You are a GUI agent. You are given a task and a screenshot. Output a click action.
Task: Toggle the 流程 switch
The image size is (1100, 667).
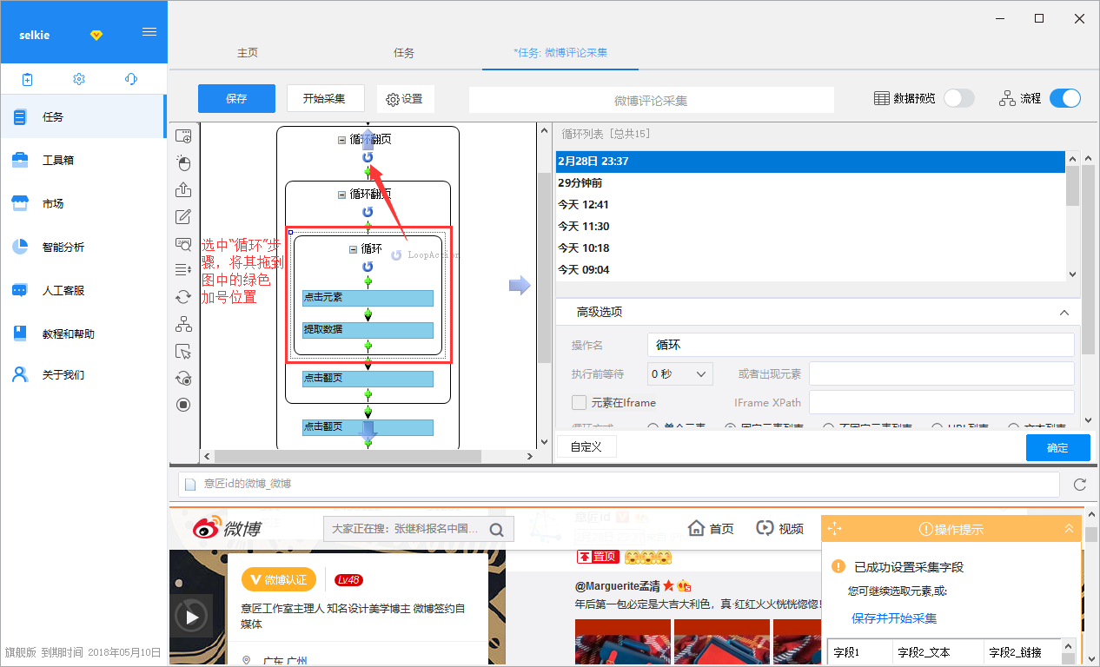[x=1065, y=98]
